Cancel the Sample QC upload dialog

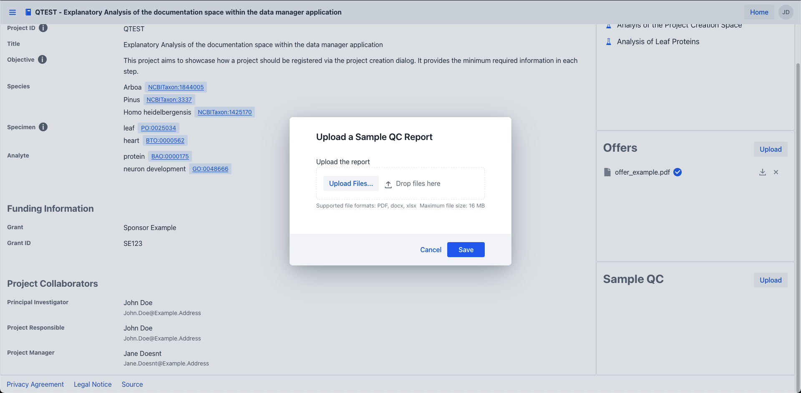coord(431,250)
